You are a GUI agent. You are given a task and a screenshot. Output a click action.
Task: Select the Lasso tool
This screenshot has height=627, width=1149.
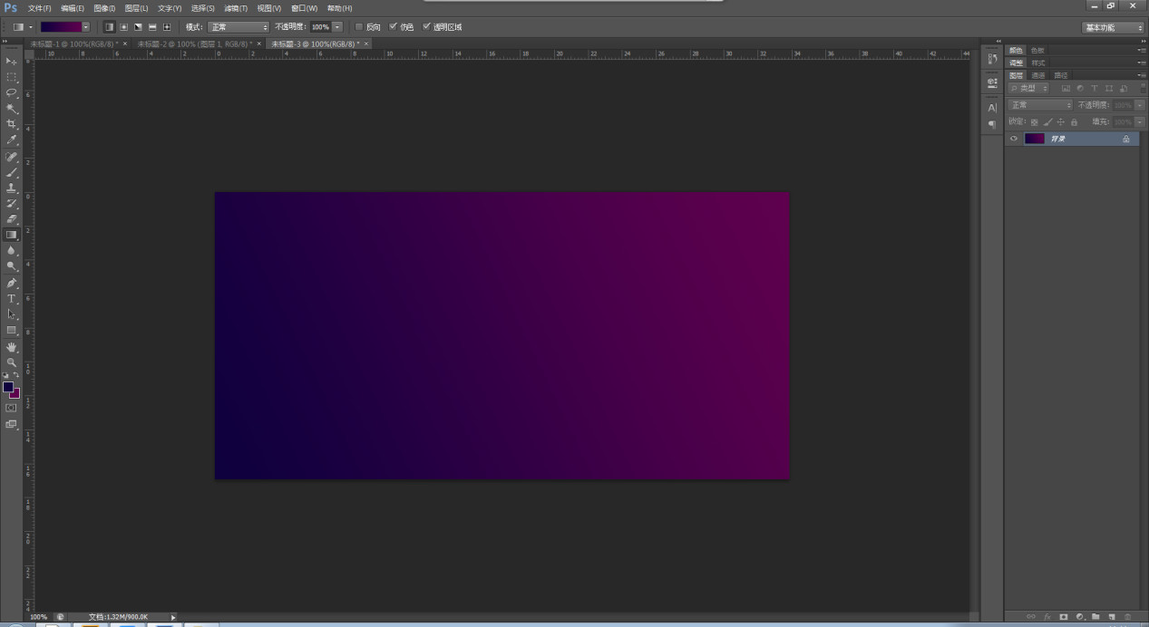point(12,92)
